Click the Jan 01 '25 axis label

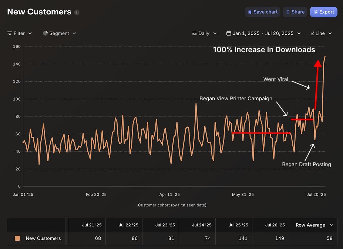tap(23, 194)
